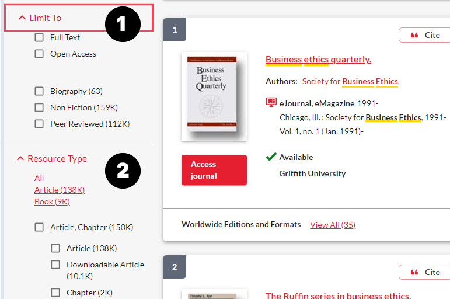Enable Downloadable Article (10.1K) checkbox
This screenshot has width=450, height=299.
(x=55, y=265)
